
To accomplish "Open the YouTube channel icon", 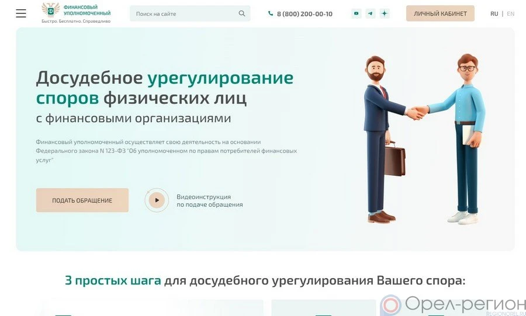I will pos(357,13).
